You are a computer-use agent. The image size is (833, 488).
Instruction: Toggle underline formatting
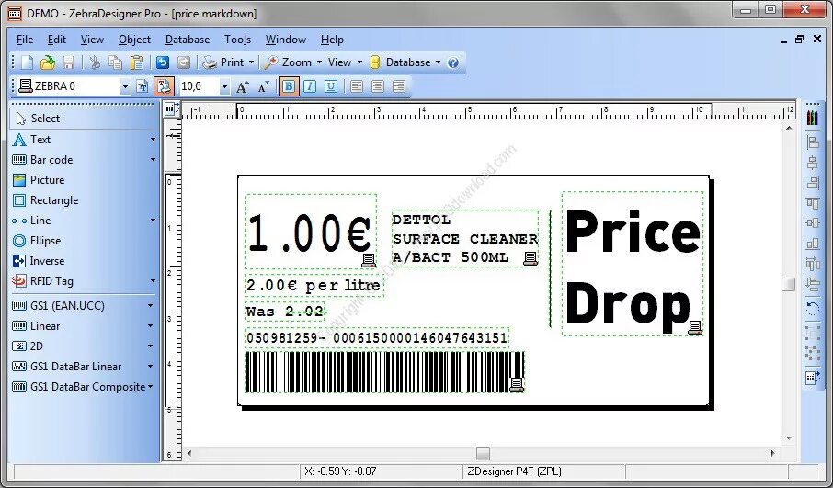(330, 86)
